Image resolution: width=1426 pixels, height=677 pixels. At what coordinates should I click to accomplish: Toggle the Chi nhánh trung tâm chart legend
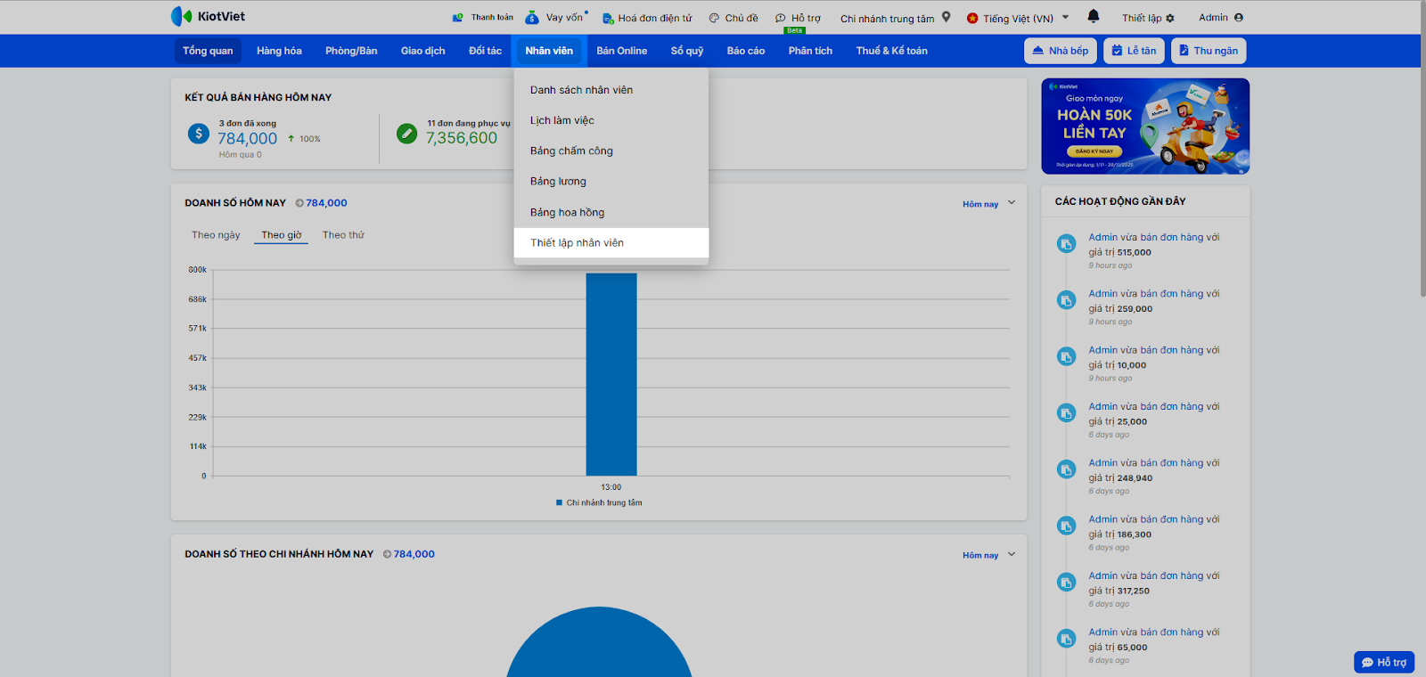click(x=599, y=502)
